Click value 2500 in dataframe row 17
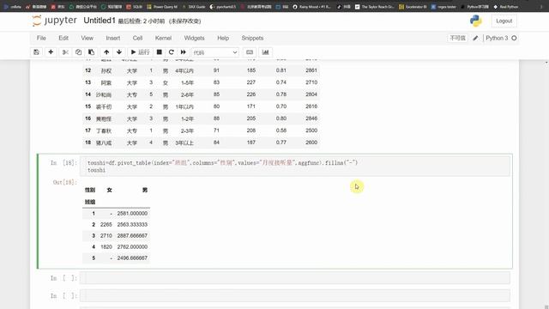549x309 pixels. tap(311, 130)
